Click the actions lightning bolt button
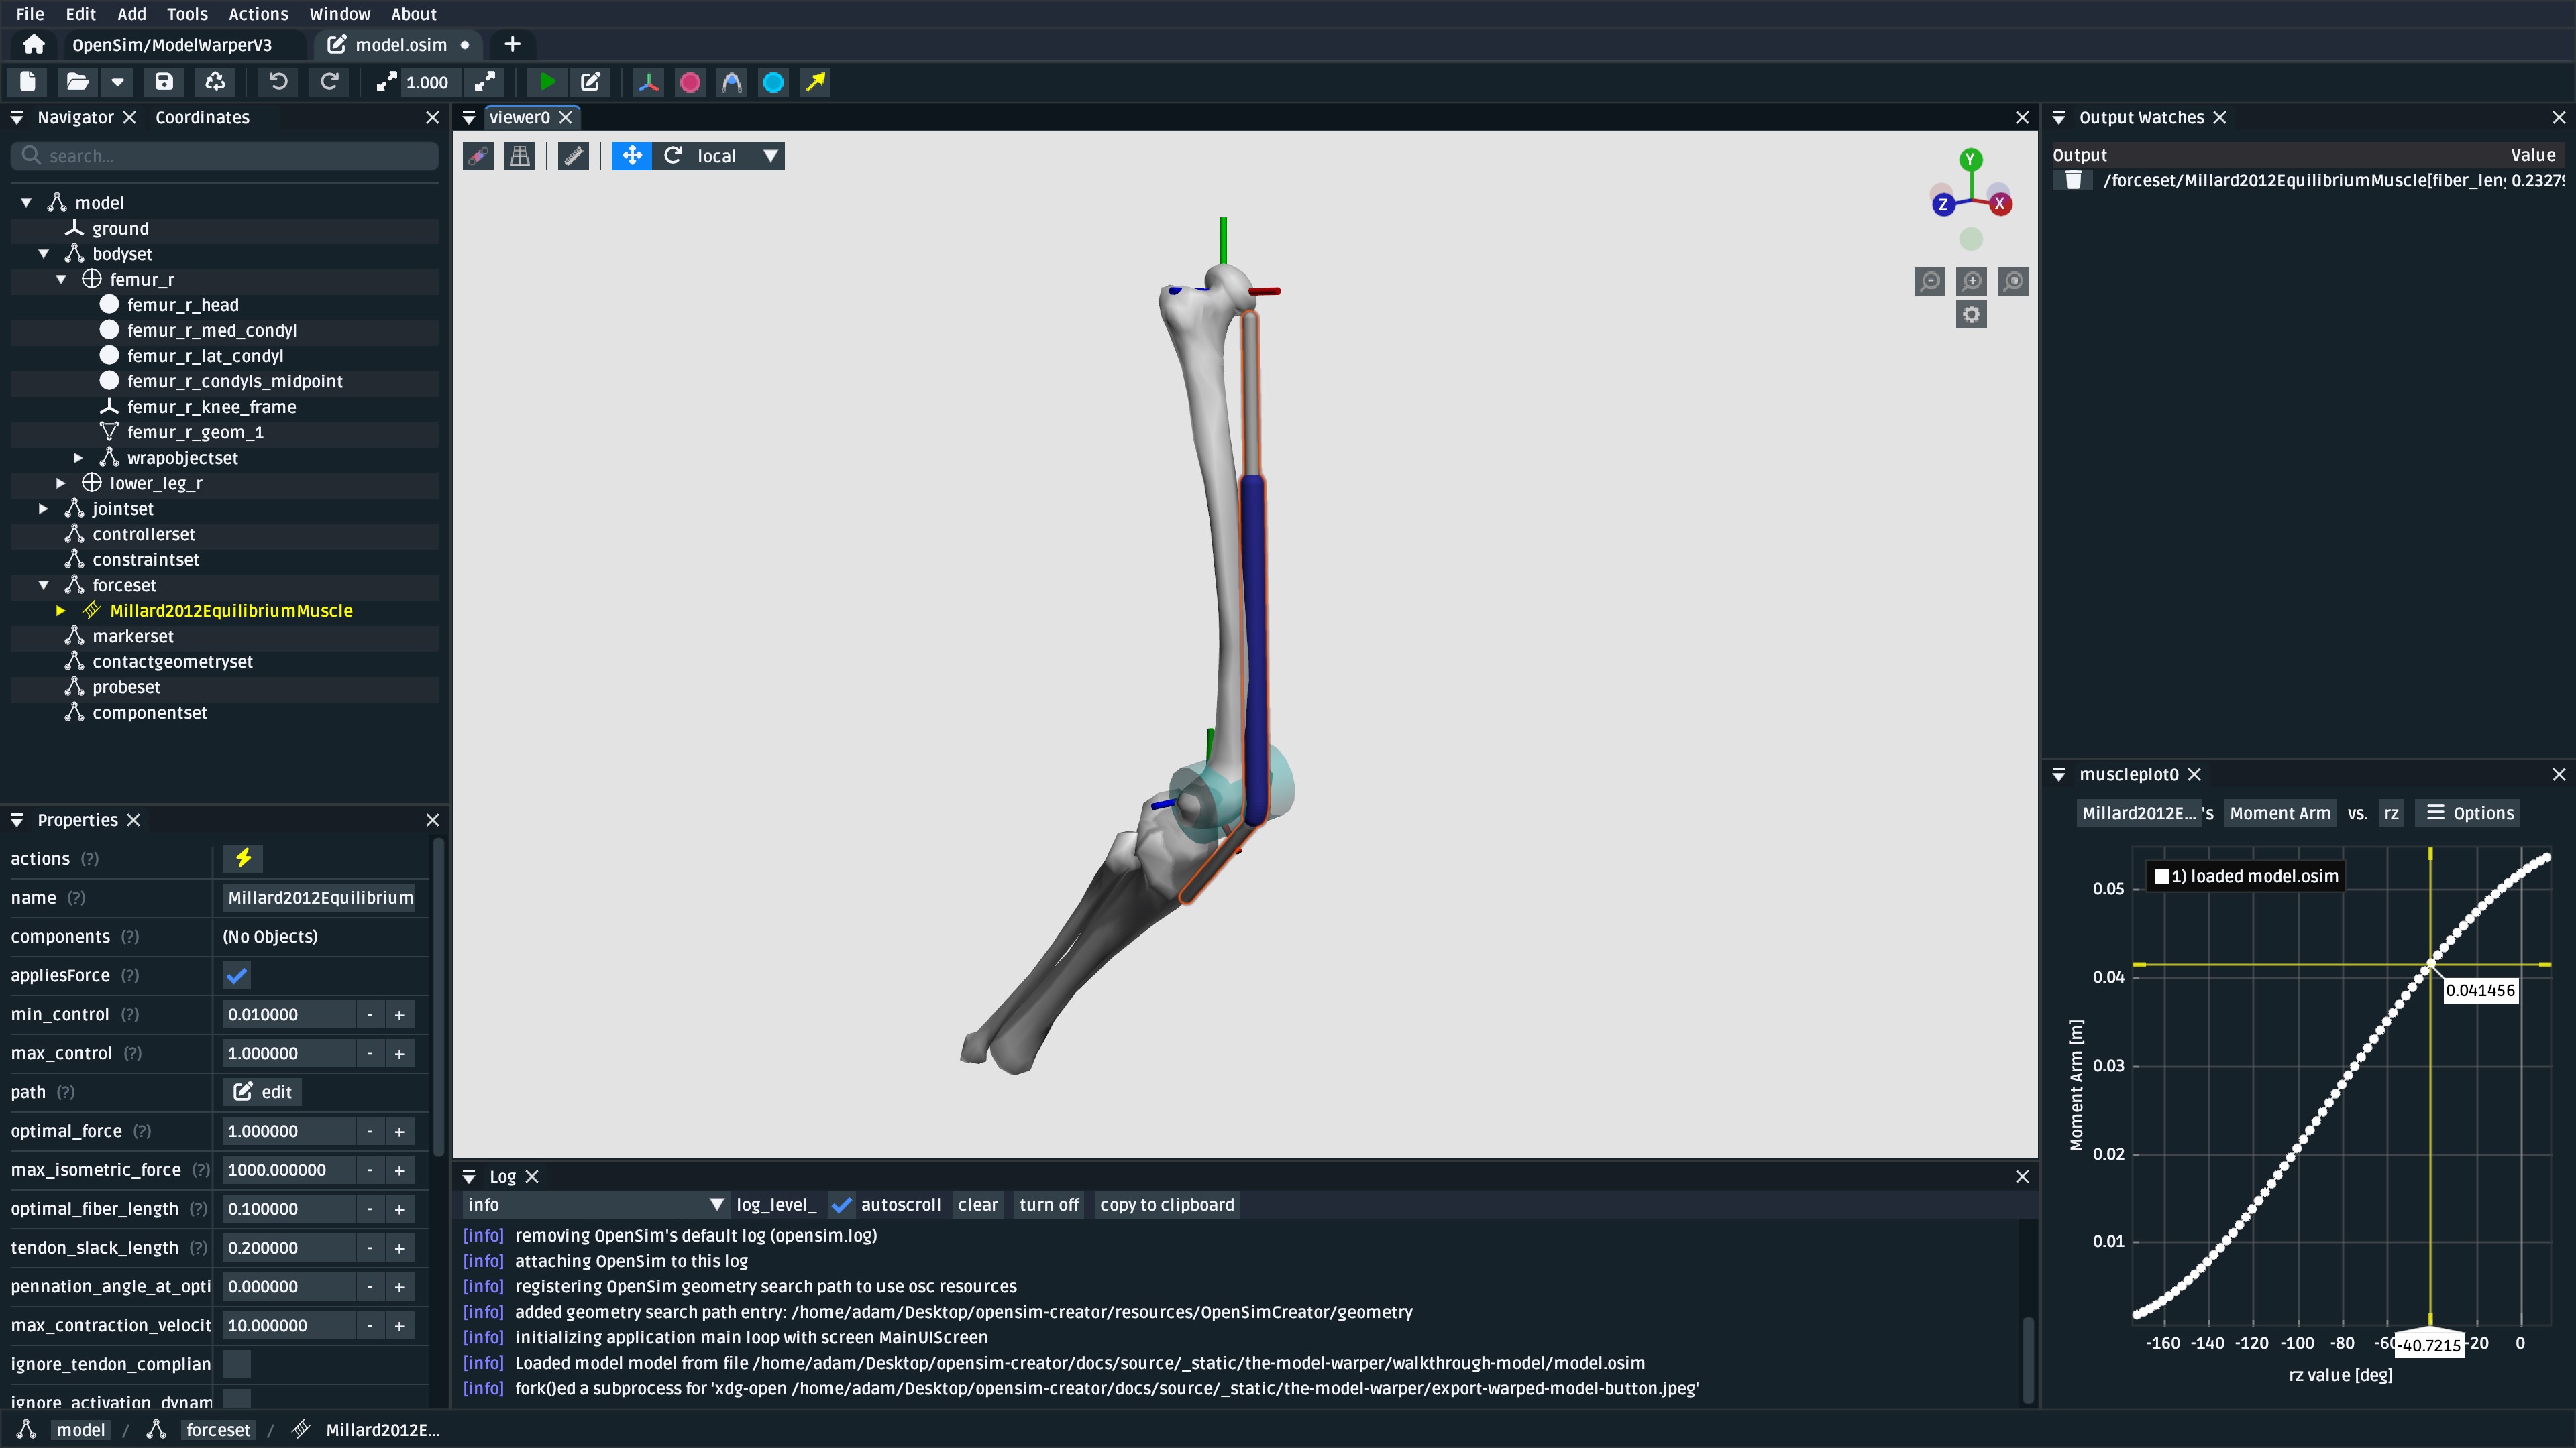 [x=243, y=858]
